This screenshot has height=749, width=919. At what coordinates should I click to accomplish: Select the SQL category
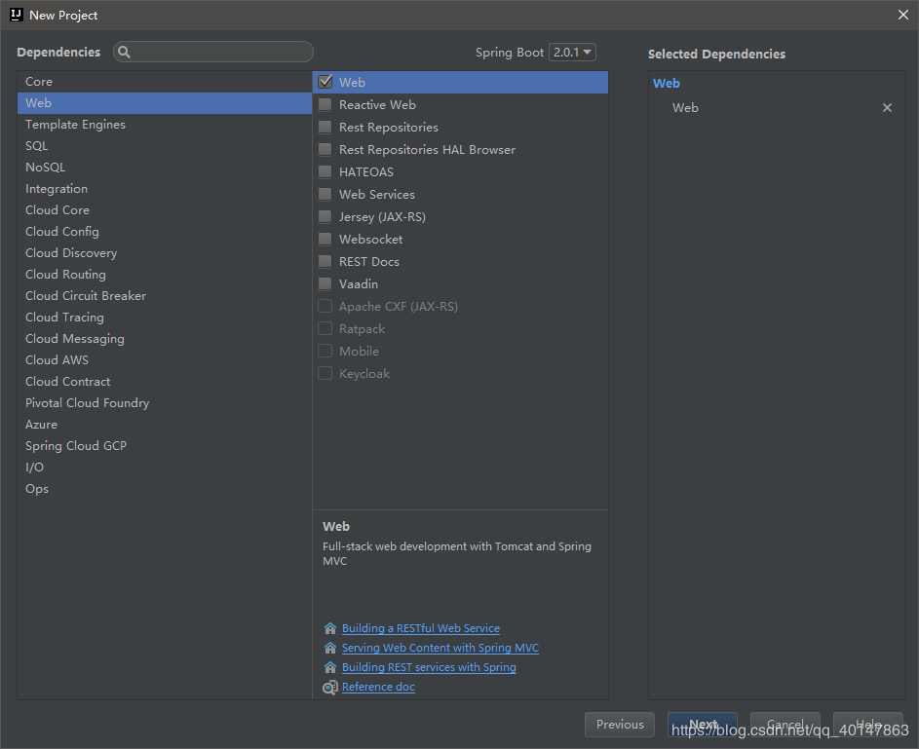pyautogui.click(x=36, y=146)
